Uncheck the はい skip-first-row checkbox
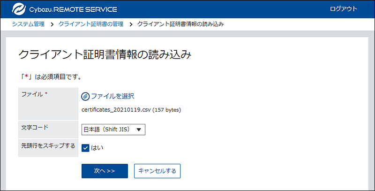Screen dimensions: 375x191 pos(85,148)
